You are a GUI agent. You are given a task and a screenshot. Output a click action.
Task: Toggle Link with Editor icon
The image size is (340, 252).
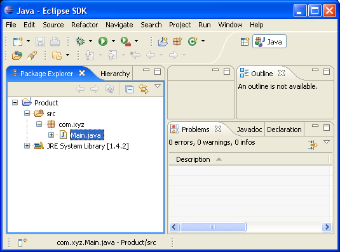point(144,89)
